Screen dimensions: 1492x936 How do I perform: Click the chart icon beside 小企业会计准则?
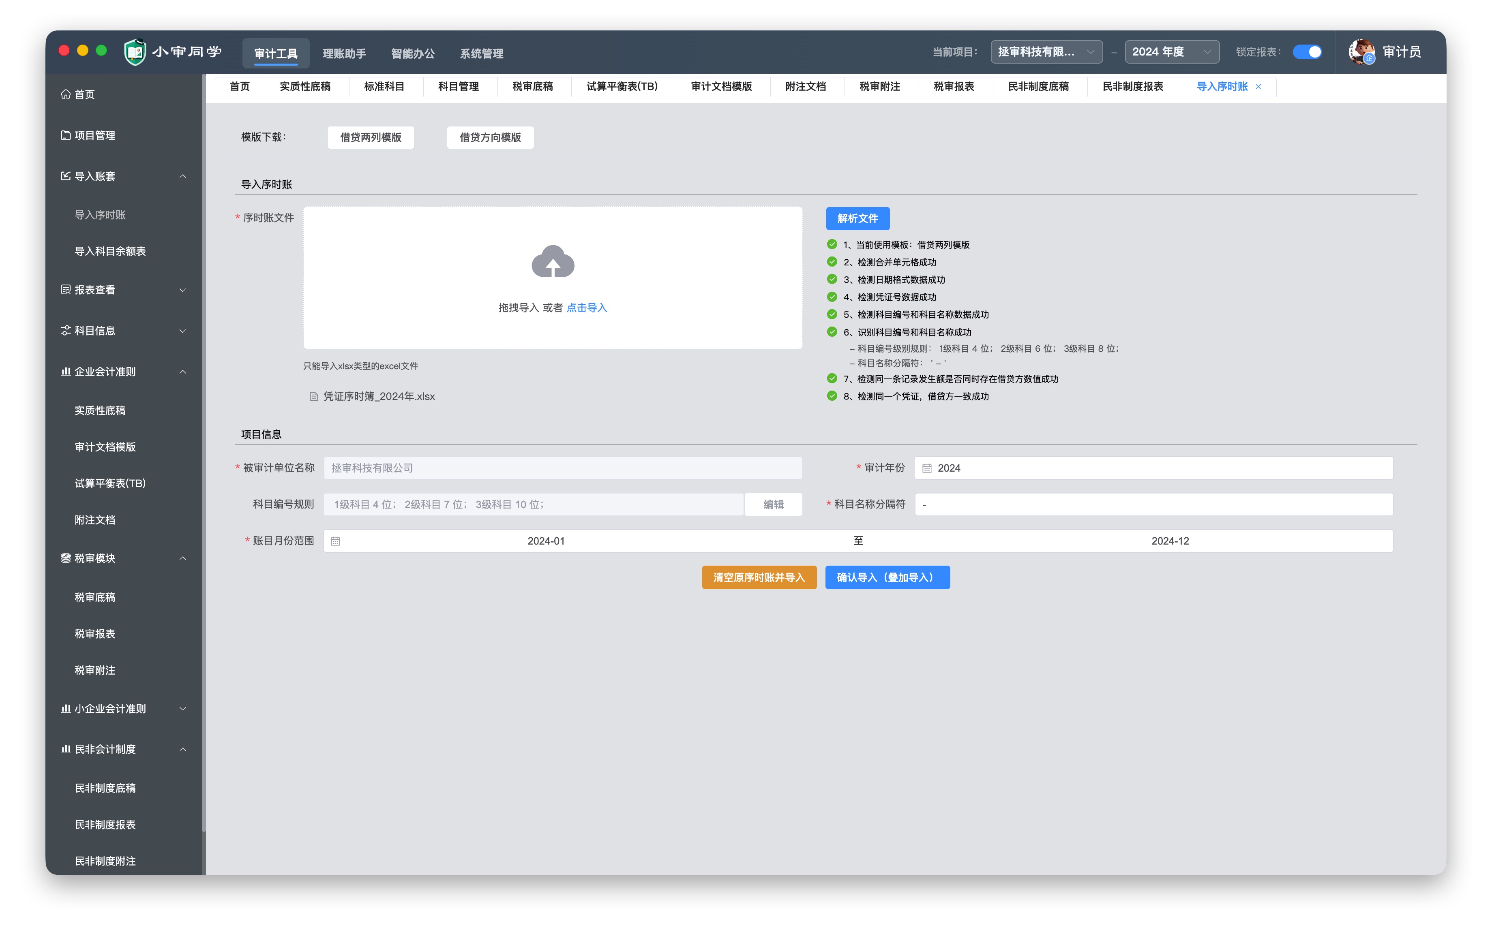point(66,708)
